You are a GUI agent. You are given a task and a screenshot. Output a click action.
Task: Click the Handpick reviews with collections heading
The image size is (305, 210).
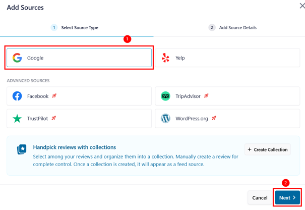coord(75,147)
